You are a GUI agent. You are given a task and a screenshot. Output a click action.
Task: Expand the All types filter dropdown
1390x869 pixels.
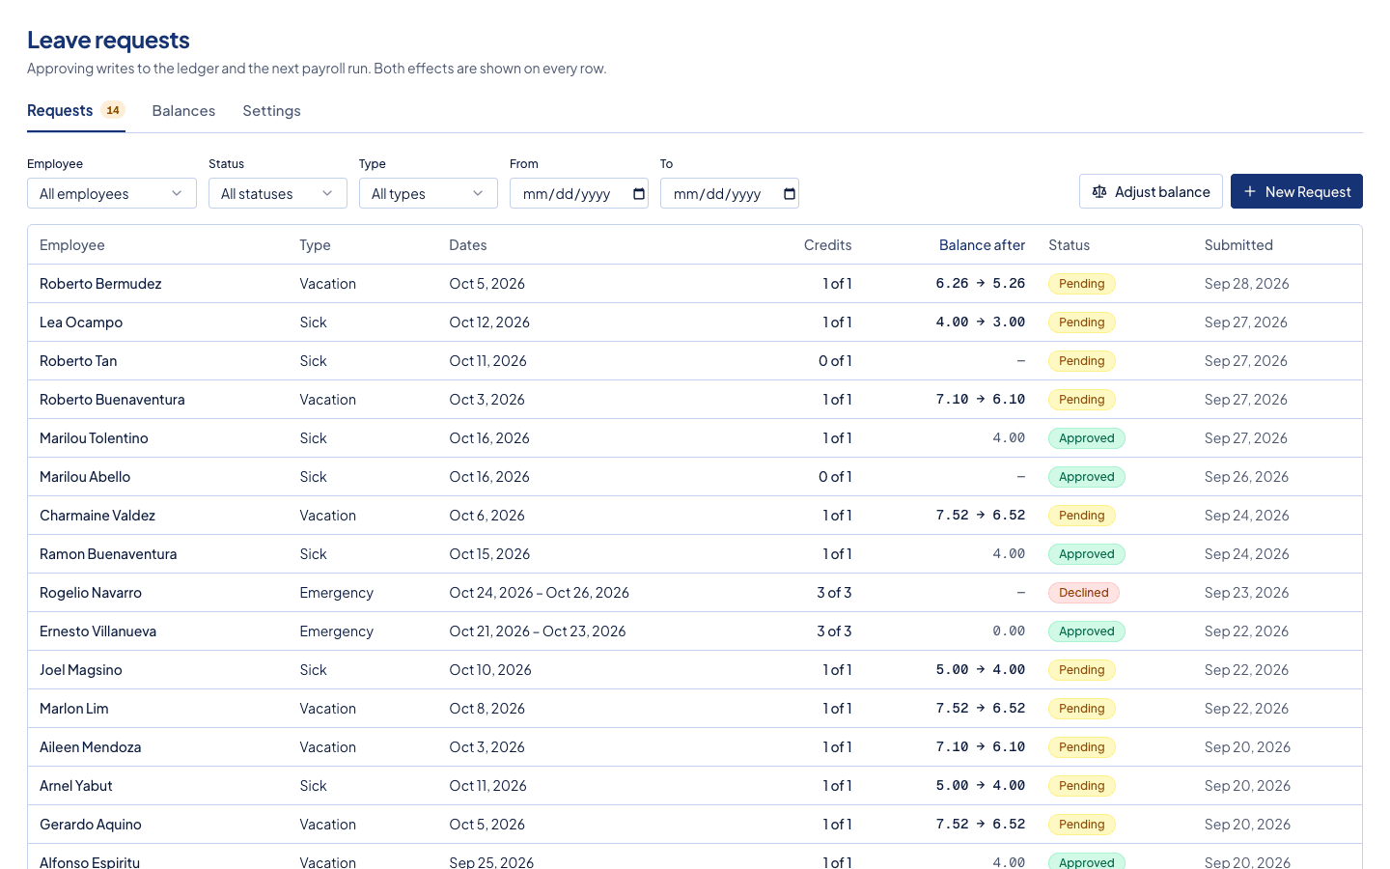(x=429, y=193)
